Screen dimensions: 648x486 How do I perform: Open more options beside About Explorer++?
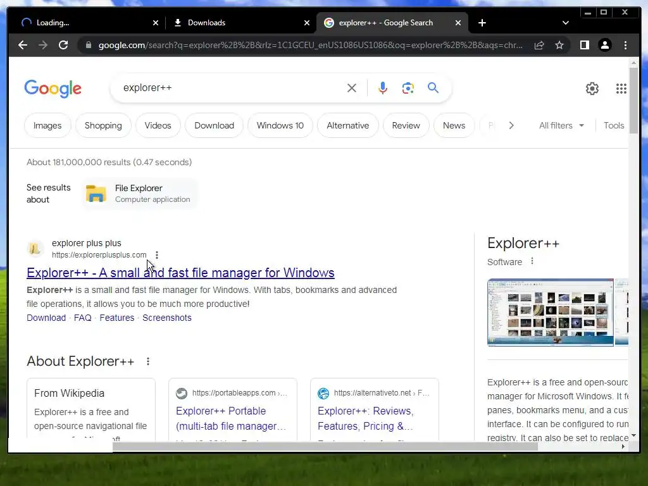(148, 361)
